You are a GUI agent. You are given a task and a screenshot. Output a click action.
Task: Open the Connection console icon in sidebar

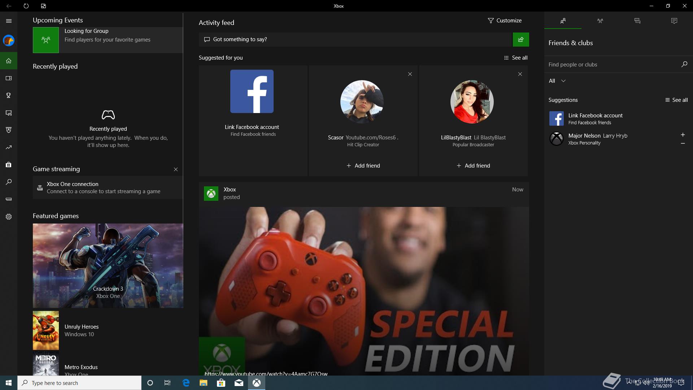tap(9, 199)
